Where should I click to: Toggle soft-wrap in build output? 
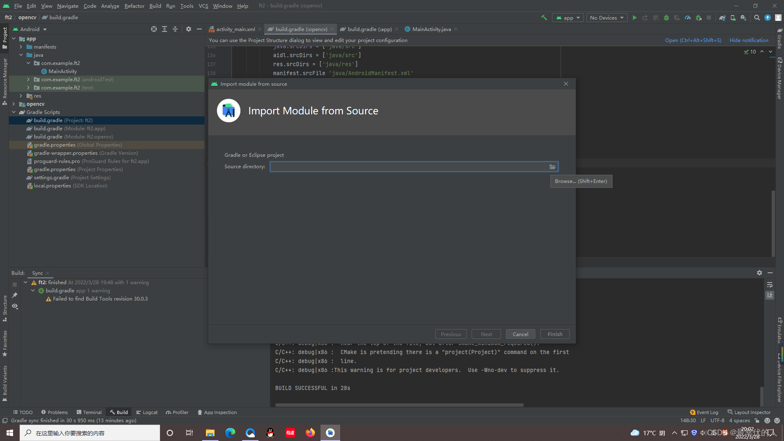tap(770, 285)
